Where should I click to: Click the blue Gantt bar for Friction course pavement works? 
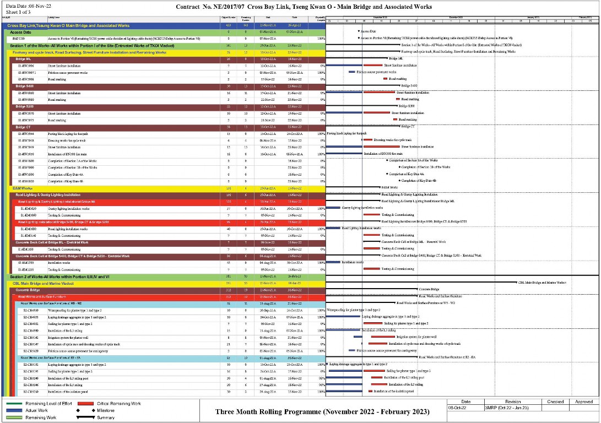click(x=352, y=72)
